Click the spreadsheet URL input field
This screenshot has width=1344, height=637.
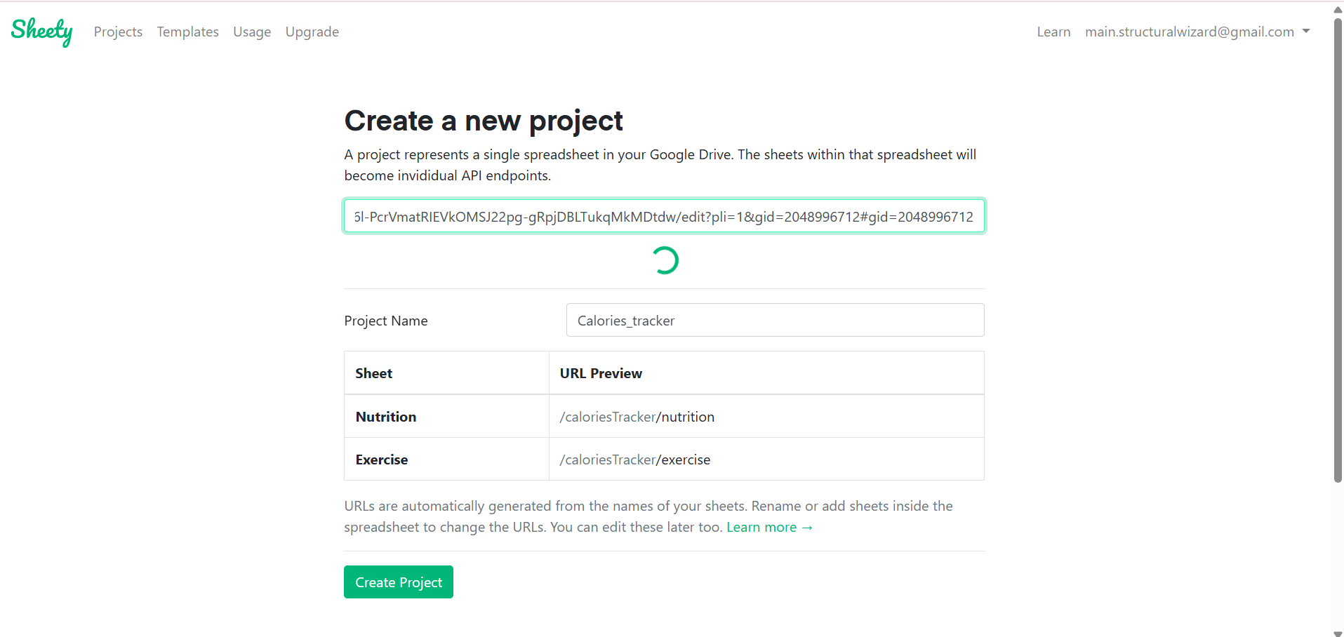[664, 216]
